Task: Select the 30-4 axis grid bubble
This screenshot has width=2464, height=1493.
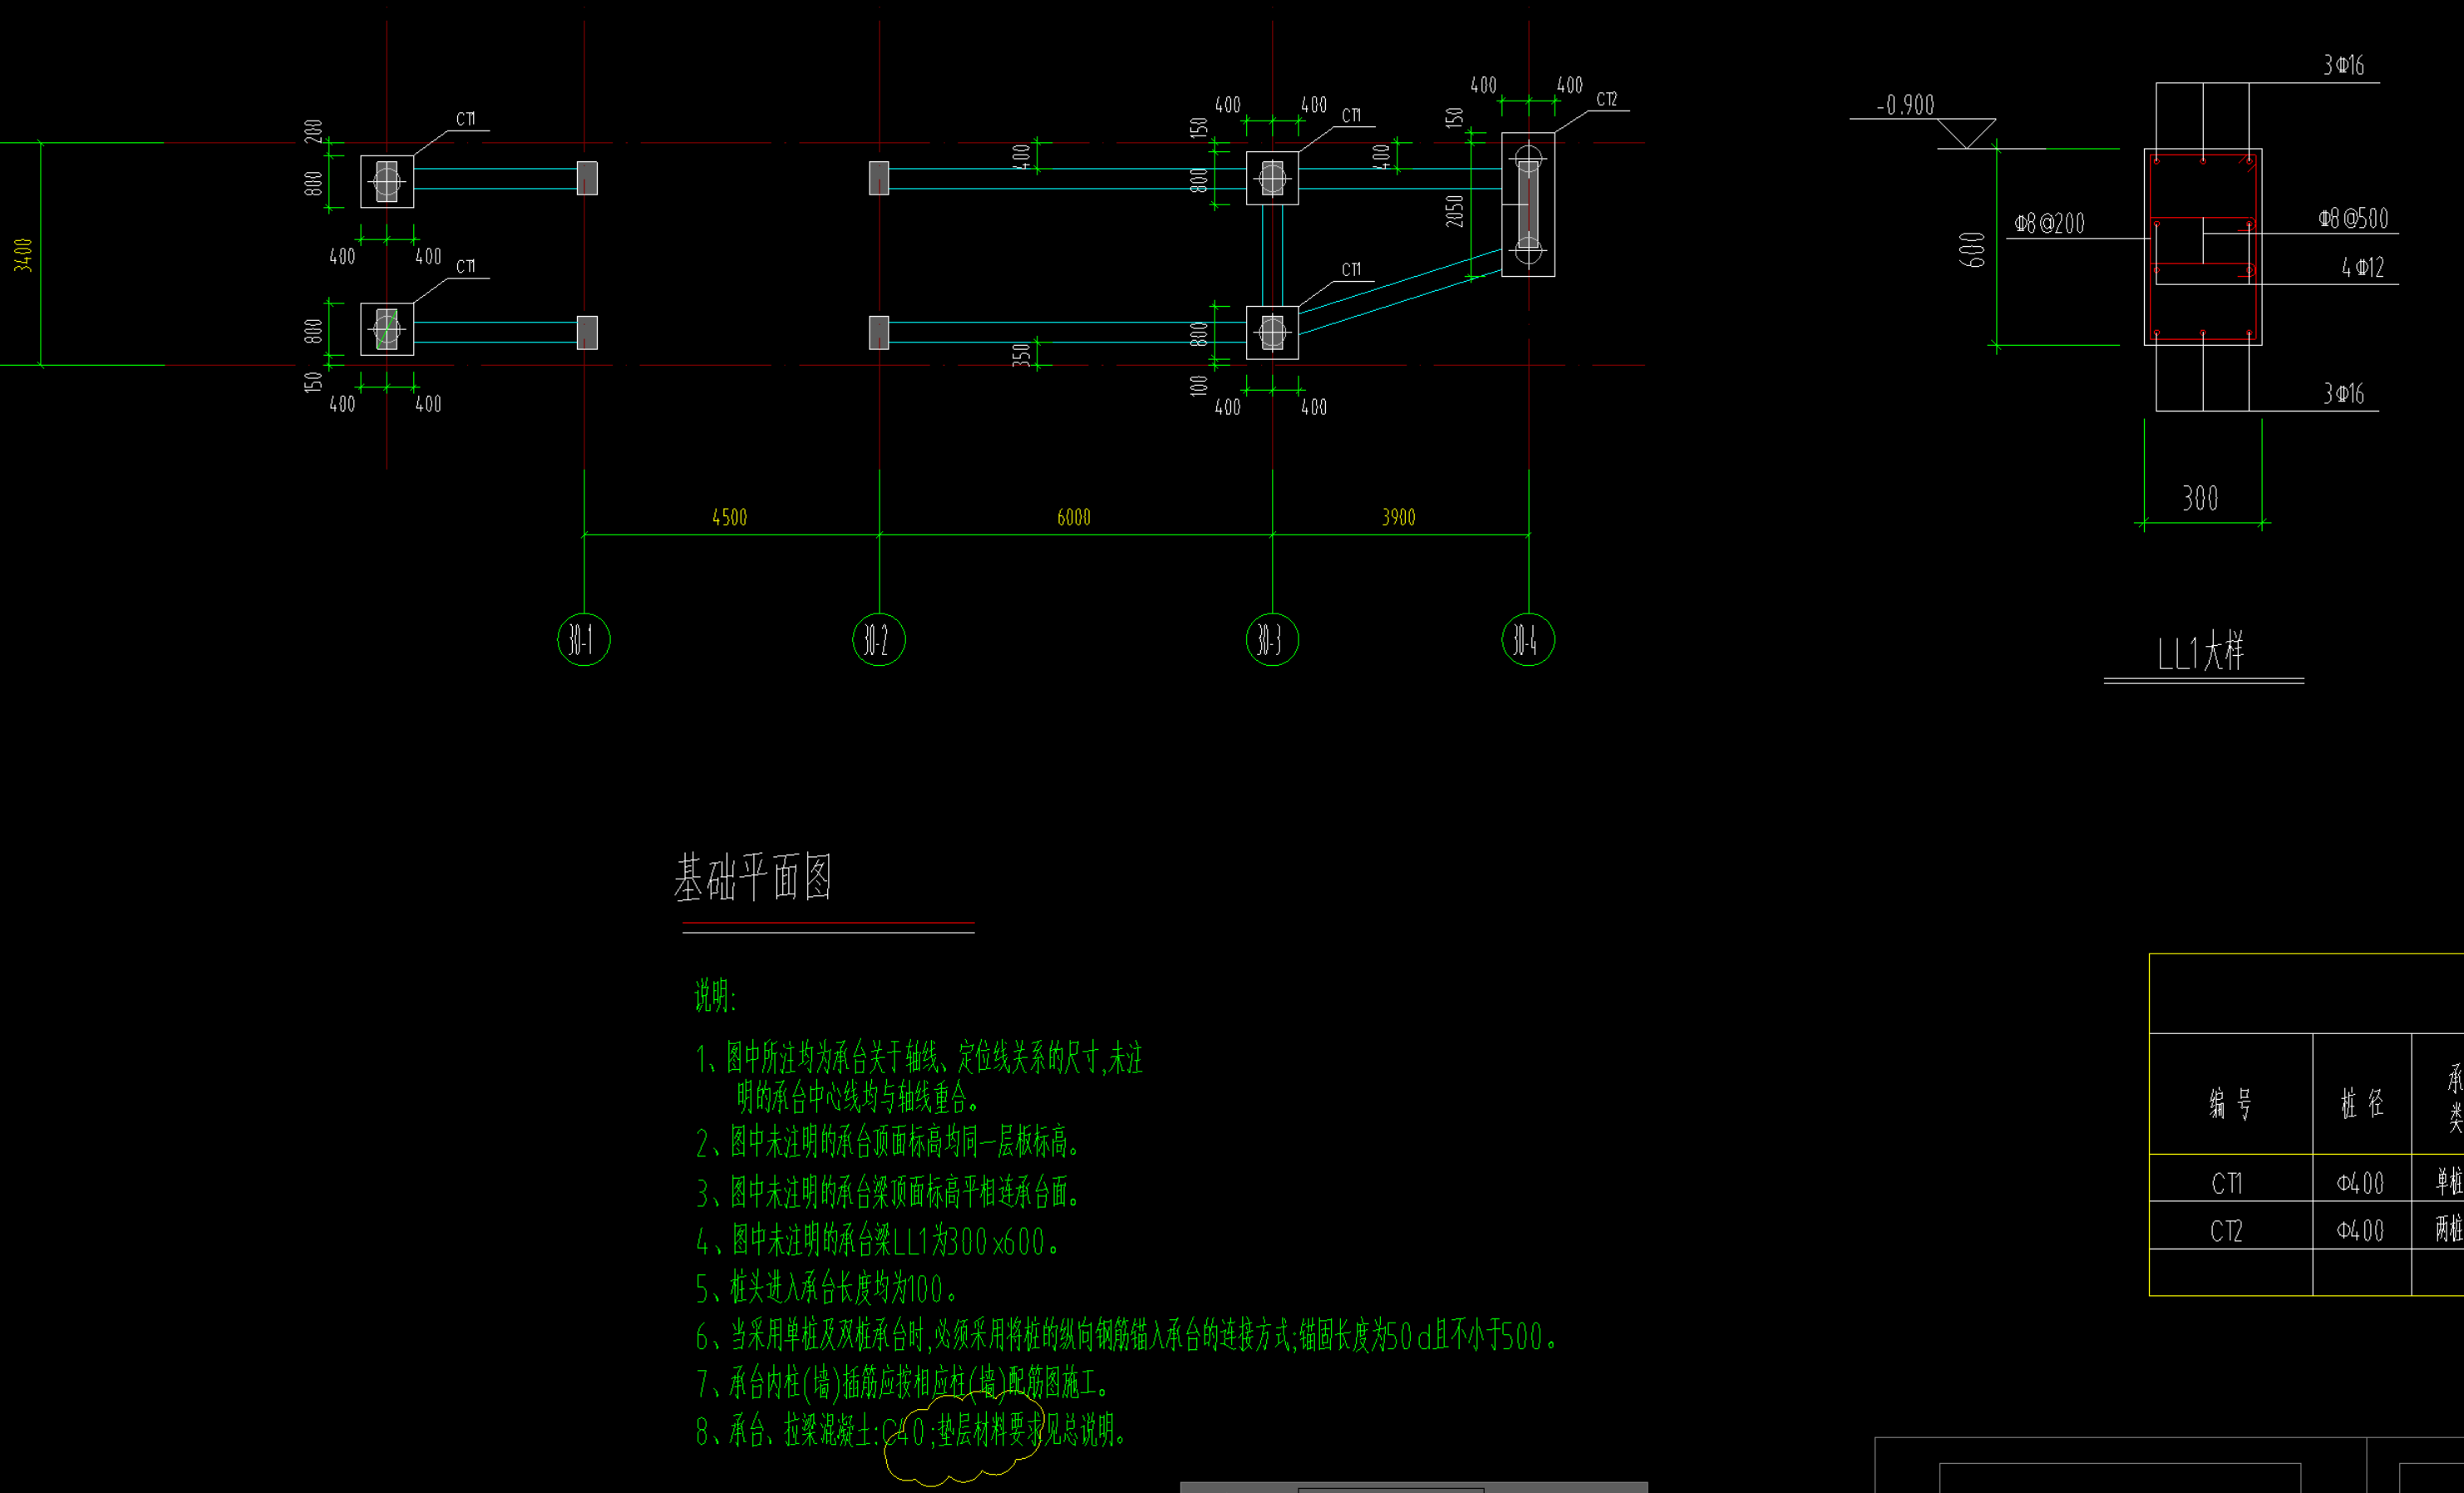Action: 1527,640
